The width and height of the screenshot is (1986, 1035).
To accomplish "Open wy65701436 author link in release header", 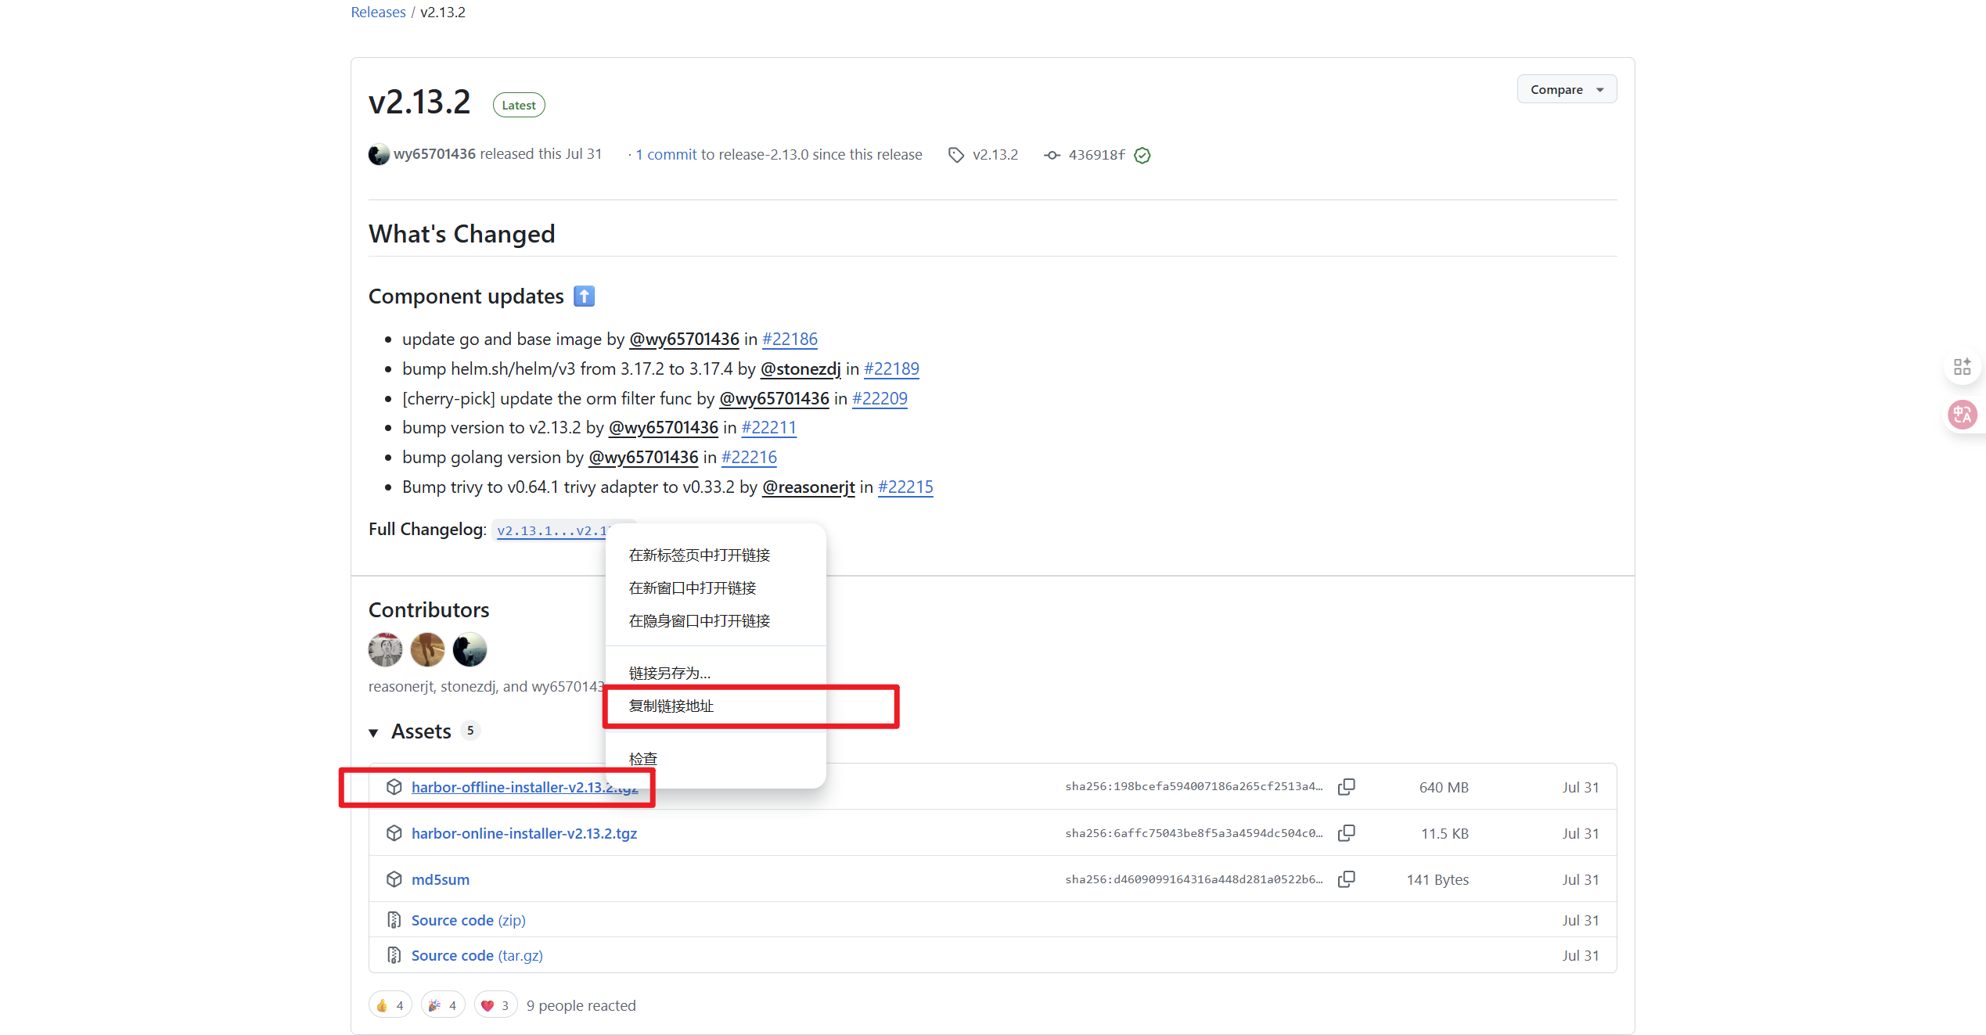I will 434,154.
